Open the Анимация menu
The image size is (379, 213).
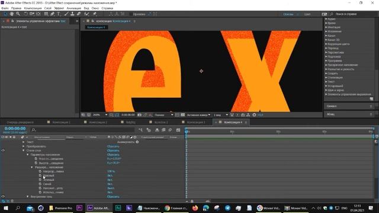click(74, 8)
